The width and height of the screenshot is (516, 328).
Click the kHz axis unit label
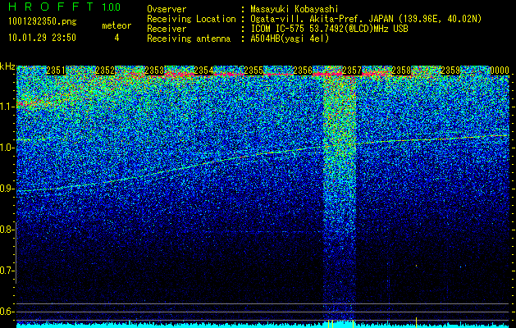click(7, 66)
